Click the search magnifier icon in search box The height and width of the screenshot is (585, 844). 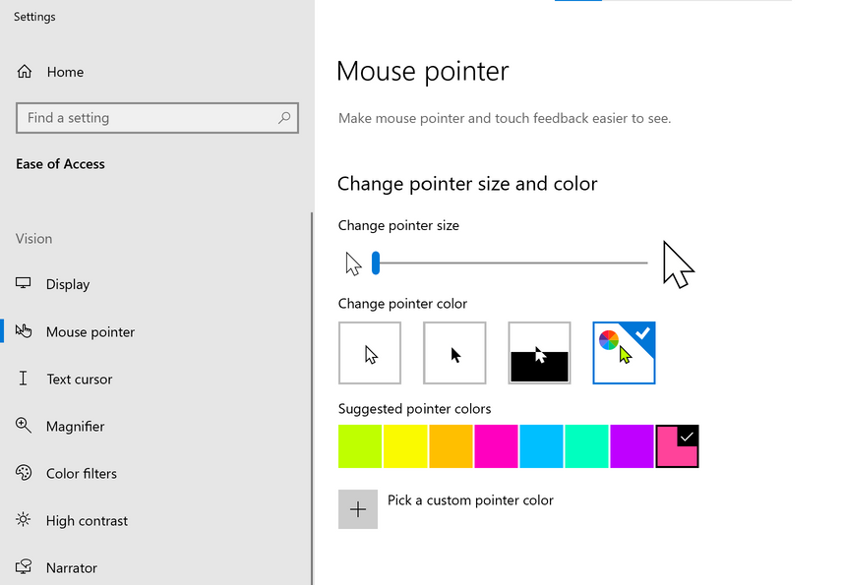point(284,118)
